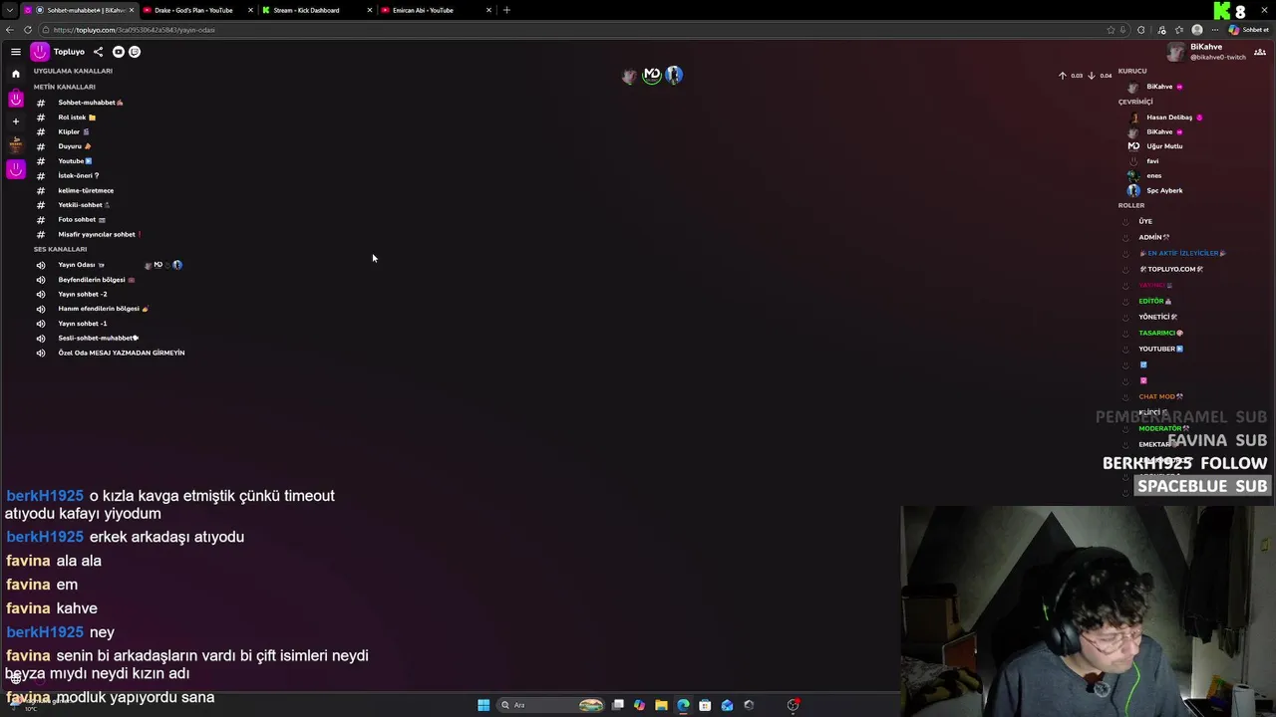Expand the UYGULAMA KANALLARI category
This screenshot has height=717, width=1276.
click(73, 71)
